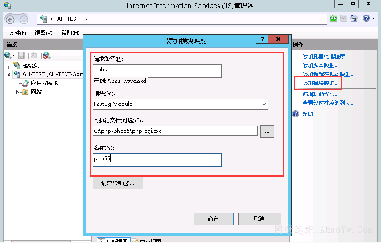The image size is (381, 243).
Task: Open the 模块 FastCgiModule dropdown
Action: pos(264,104)
